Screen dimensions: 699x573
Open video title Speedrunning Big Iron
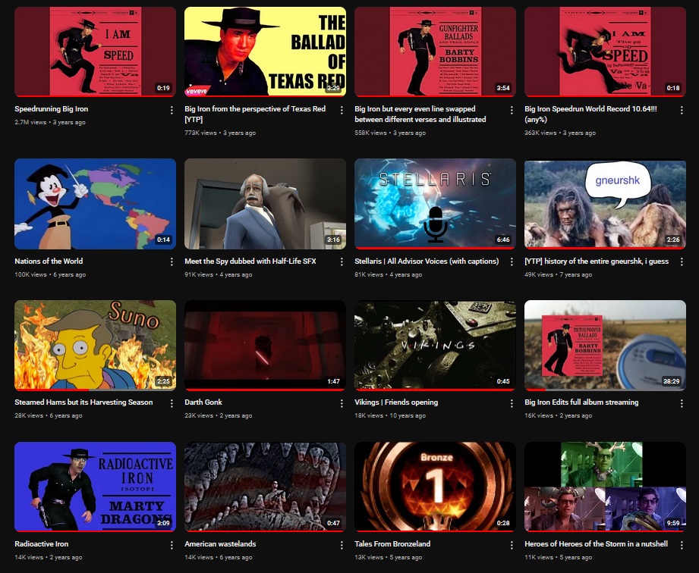pos(52,108)
